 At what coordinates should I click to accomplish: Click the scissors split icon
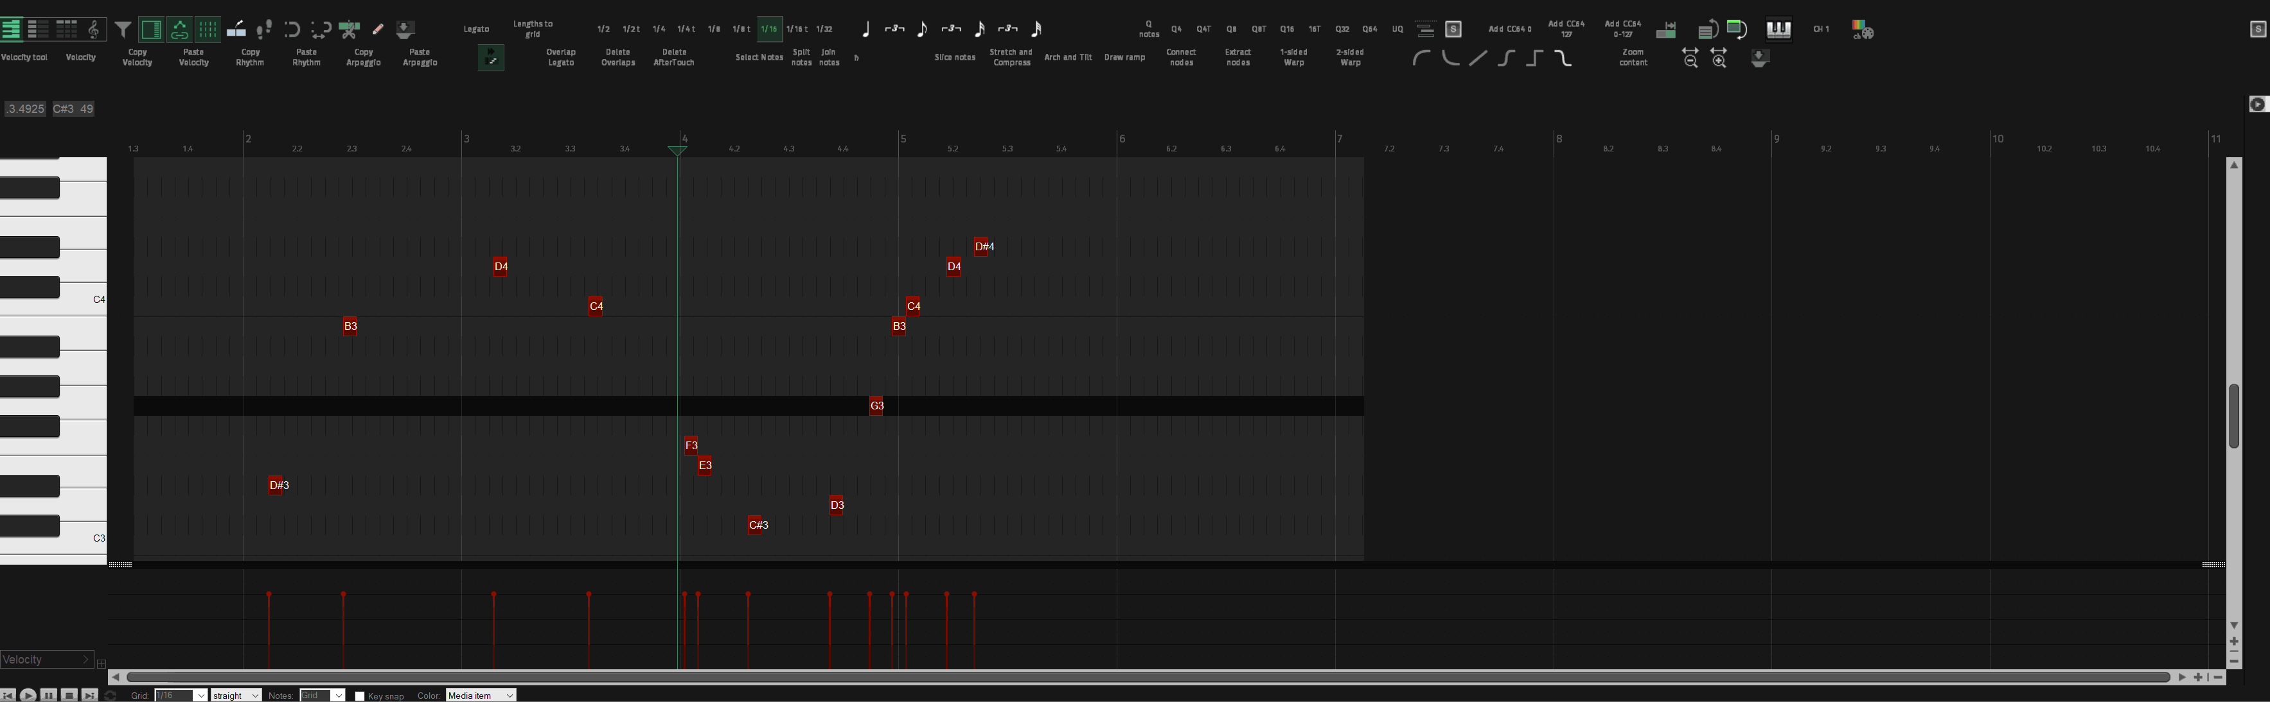[x=349, y=30]
